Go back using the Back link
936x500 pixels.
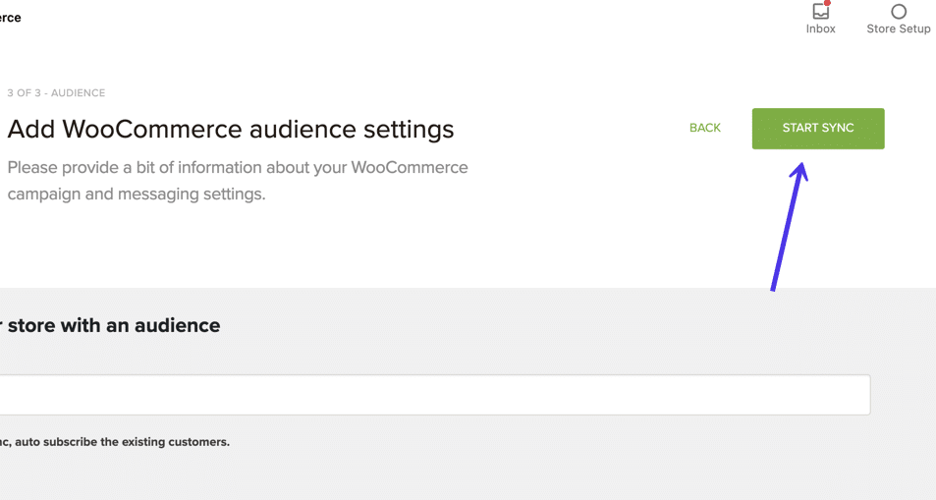(x=704, y=128)
